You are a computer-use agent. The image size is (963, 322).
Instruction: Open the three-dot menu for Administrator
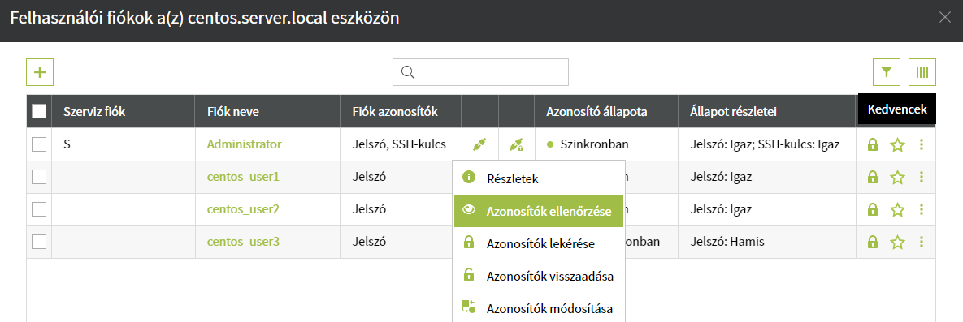[921, 144]
